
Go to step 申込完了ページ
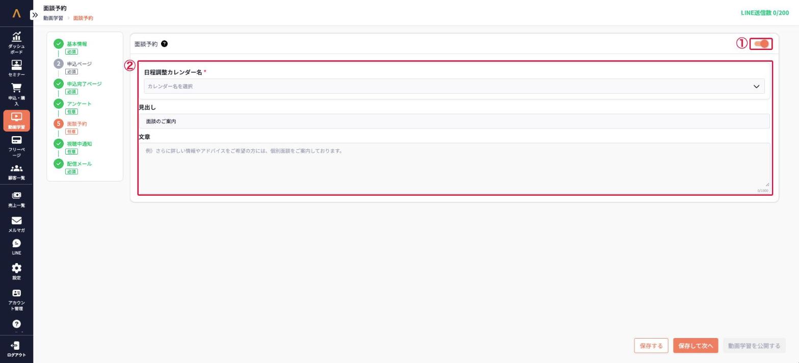(84, 84)
